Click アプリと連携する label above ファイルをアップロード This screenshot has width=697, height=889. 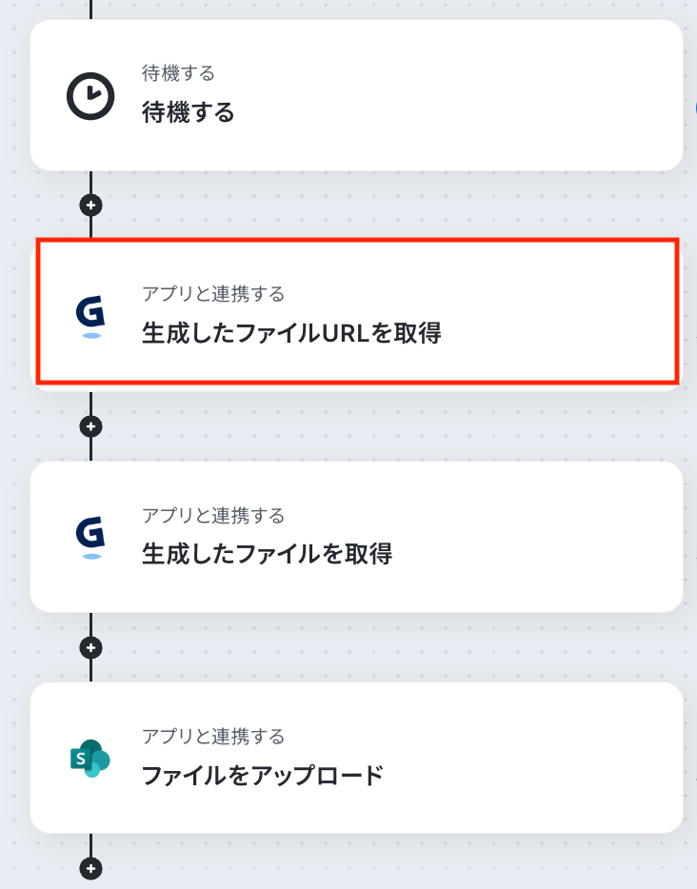pos(213,736)
